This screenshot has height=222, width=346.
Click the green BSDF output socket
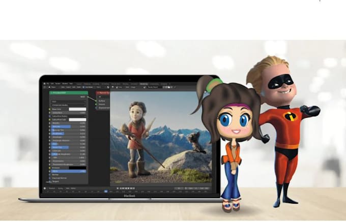tap(88, 97)
